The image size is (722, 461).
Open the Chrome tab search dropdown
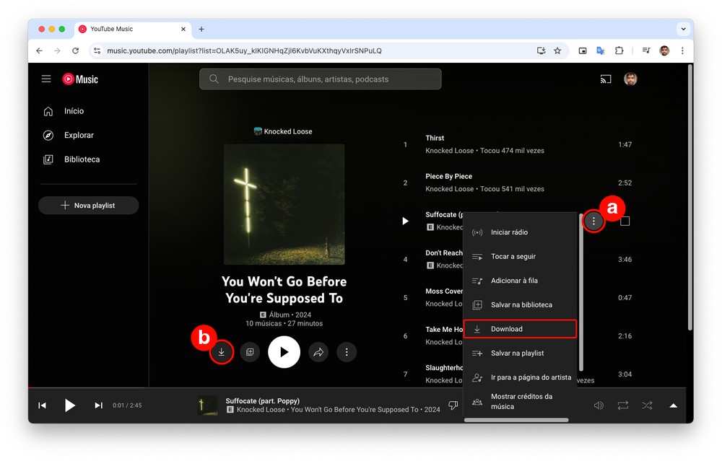pos(683,29)
